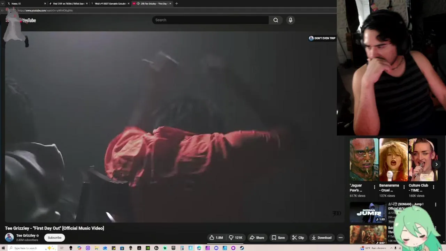Close the Home / X tab
The width and height of the screenshot is (446, 251).
(x=45, y=3)
